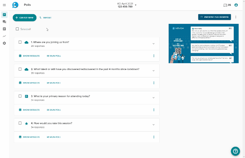Click the Create New button
Image resolution: width=245 pixels, height=158 pixels.
pos(24,18)
